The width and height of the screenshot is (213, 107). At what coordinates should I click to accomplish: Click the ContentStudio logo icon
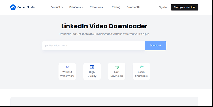[x=13, y=7]
